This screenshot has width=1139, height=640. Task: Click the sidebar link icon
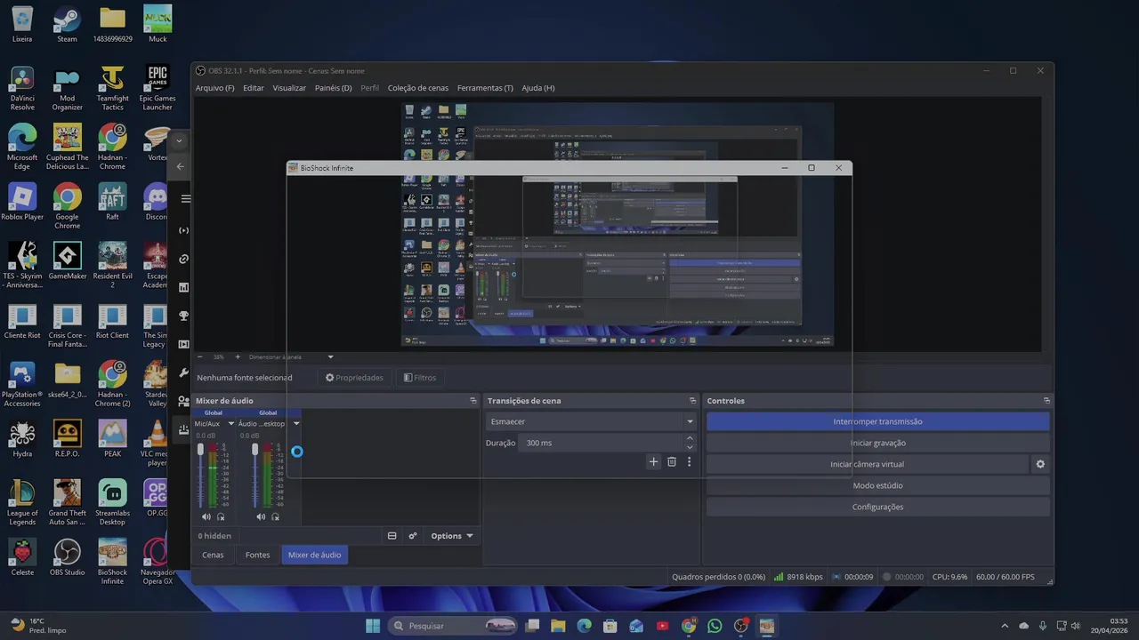(x=184, y=259)
